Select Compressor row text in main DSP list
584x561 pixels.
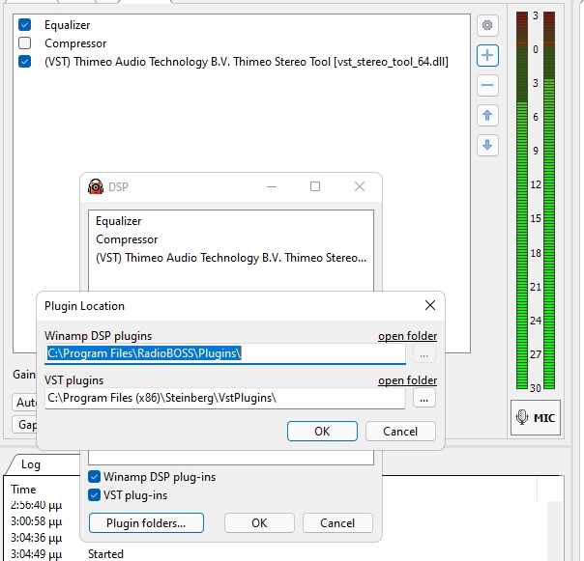point(75,43)
